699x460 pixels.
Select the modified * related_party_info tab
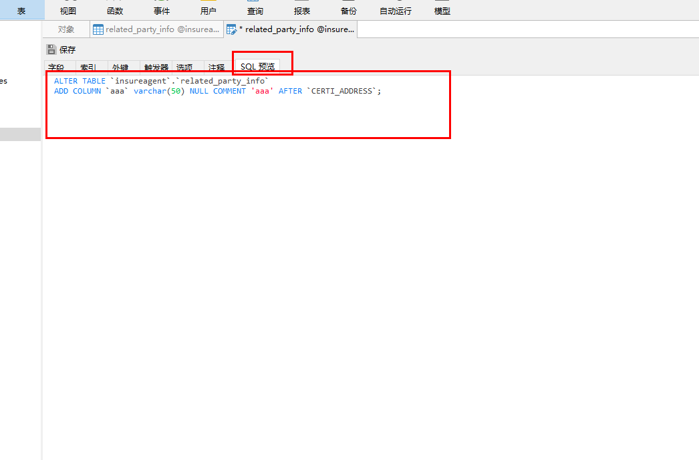[x=290, y=29]
